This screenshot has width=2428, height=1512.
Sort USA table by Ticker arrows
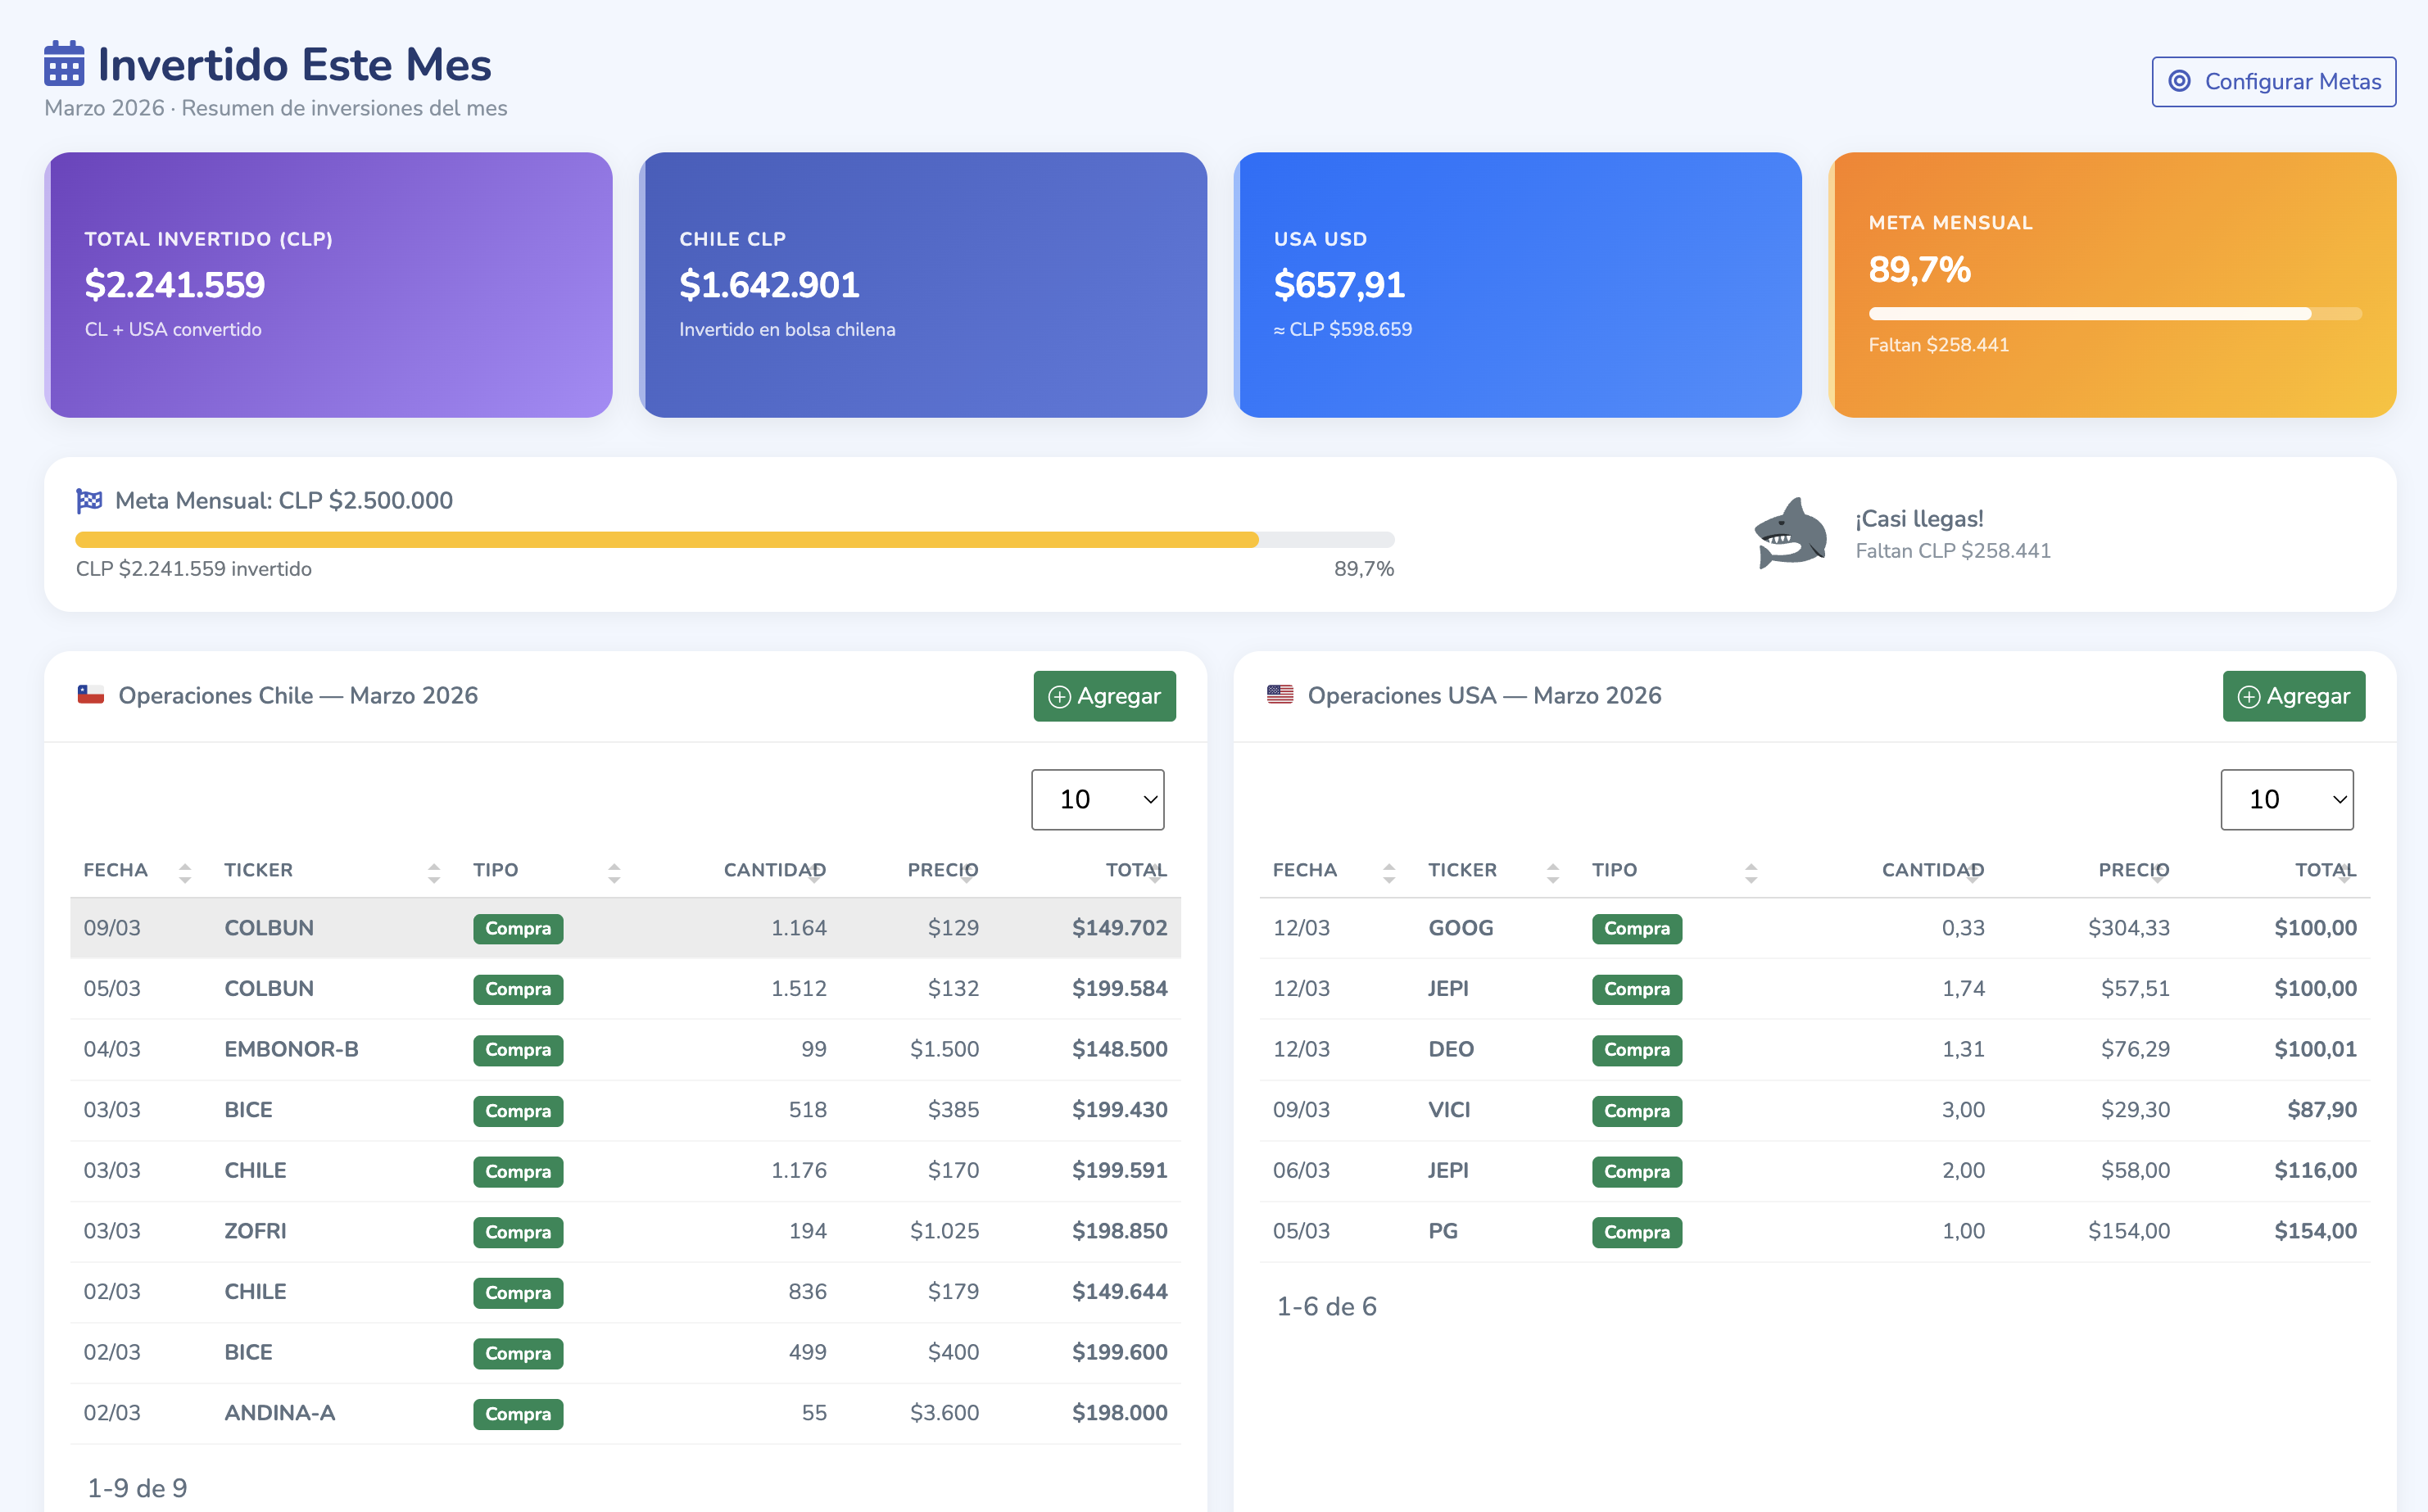[x=1552, y=872]
